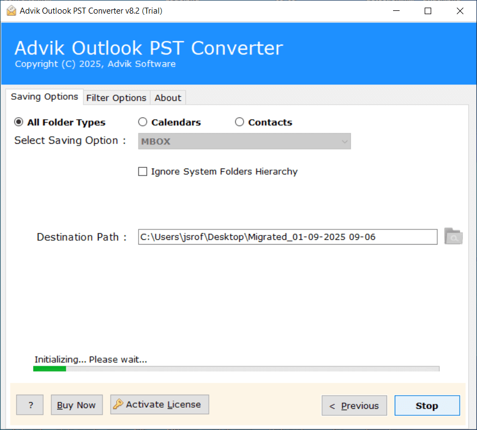Image resolution: width=477 pixels, height=430 pixels.
Task: Minimize the Advik converter window
Action: point(396,11)
